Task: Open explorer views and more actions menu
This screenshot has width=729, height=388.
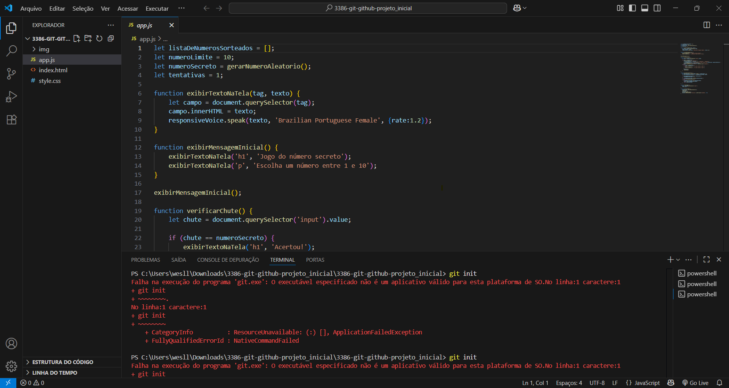Action: 111,25
